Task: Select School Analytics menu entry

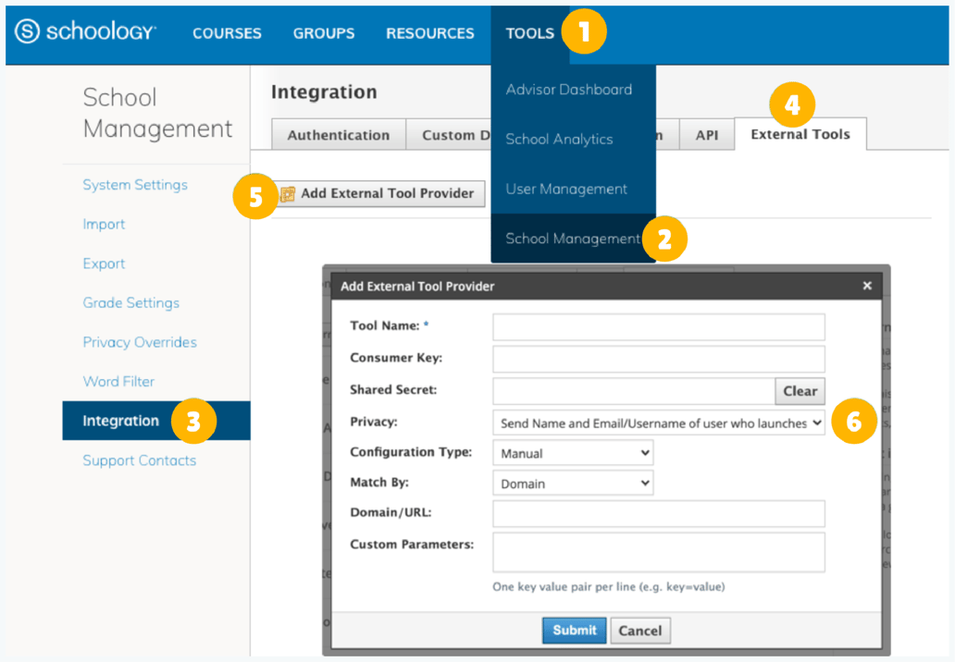Action: tap(559, 139)
